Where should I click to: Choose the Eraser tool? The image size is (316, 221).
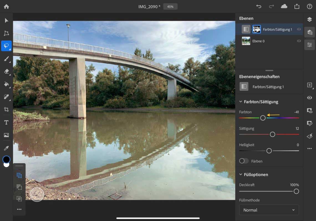click(6, 71)
